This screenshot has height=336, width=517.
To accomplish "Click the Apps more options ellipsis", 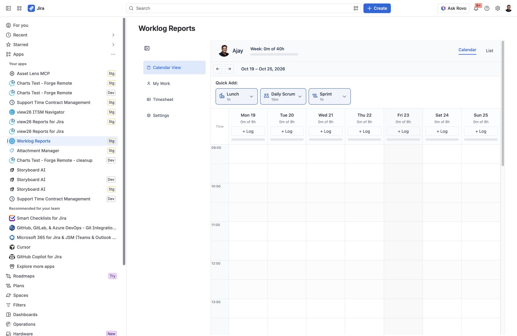I will click(113, 54).
